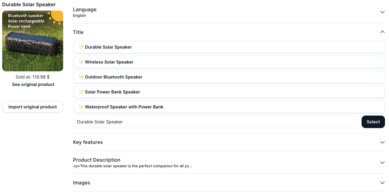This screenshot has width=389, height=195.
Task: Click sparkle icon beside Durable Solar Speaker suggestion
Action: pyautogui.click(x=81, y=47)
